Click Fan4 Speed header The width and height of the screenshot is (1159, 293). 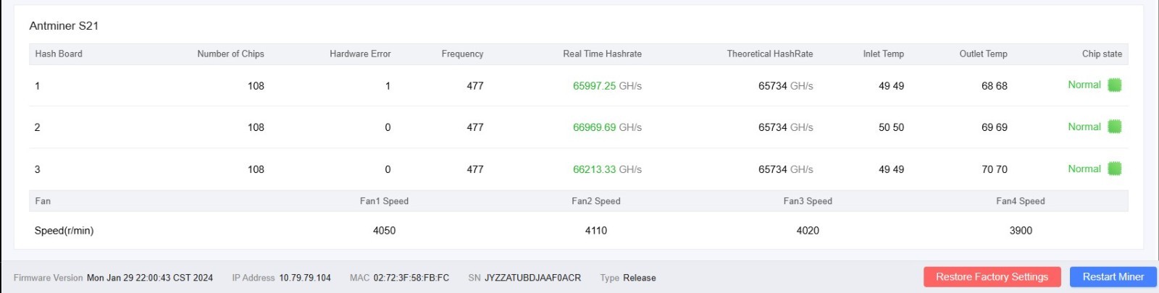pos(1021,201)
